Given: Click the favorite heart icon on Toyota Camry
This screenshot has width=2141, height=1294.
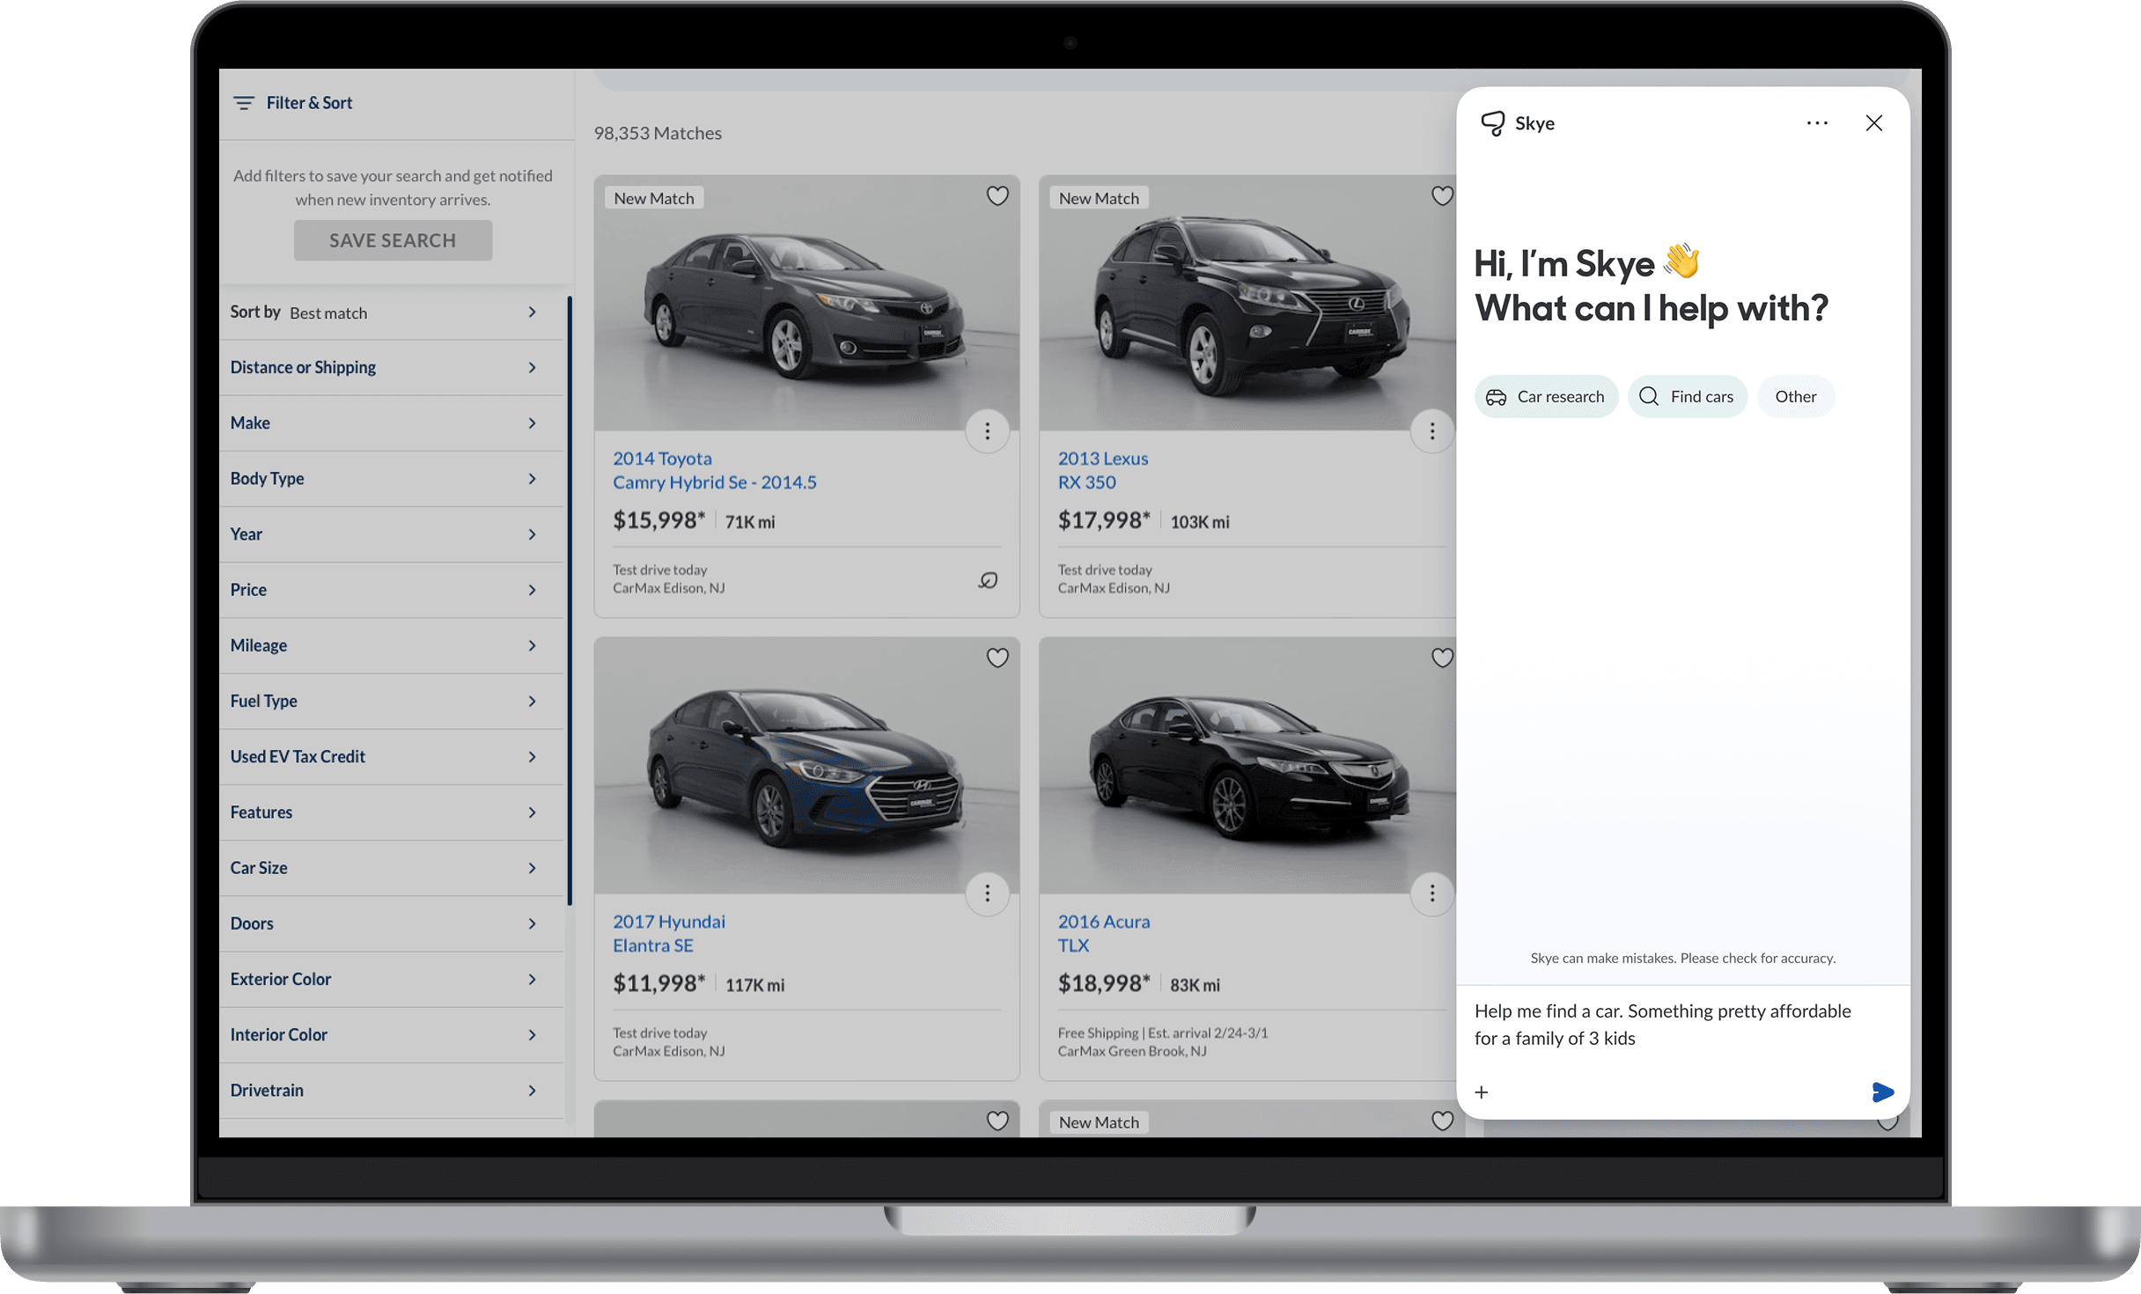Looking at the screenshot, I should click(996, 195).
